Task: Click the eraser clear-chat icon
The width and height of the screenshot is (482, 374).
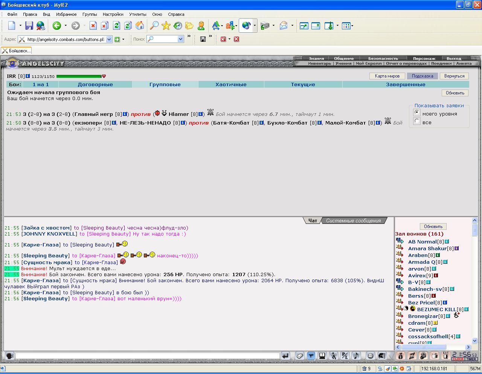Action: (299, 356)
